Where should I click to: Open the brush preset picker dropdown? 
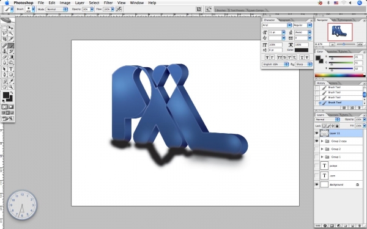pyautogui.click(x=33, y=9)
